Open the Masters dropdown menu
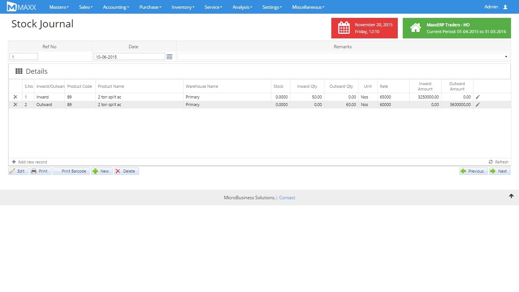 coord(59,7)
